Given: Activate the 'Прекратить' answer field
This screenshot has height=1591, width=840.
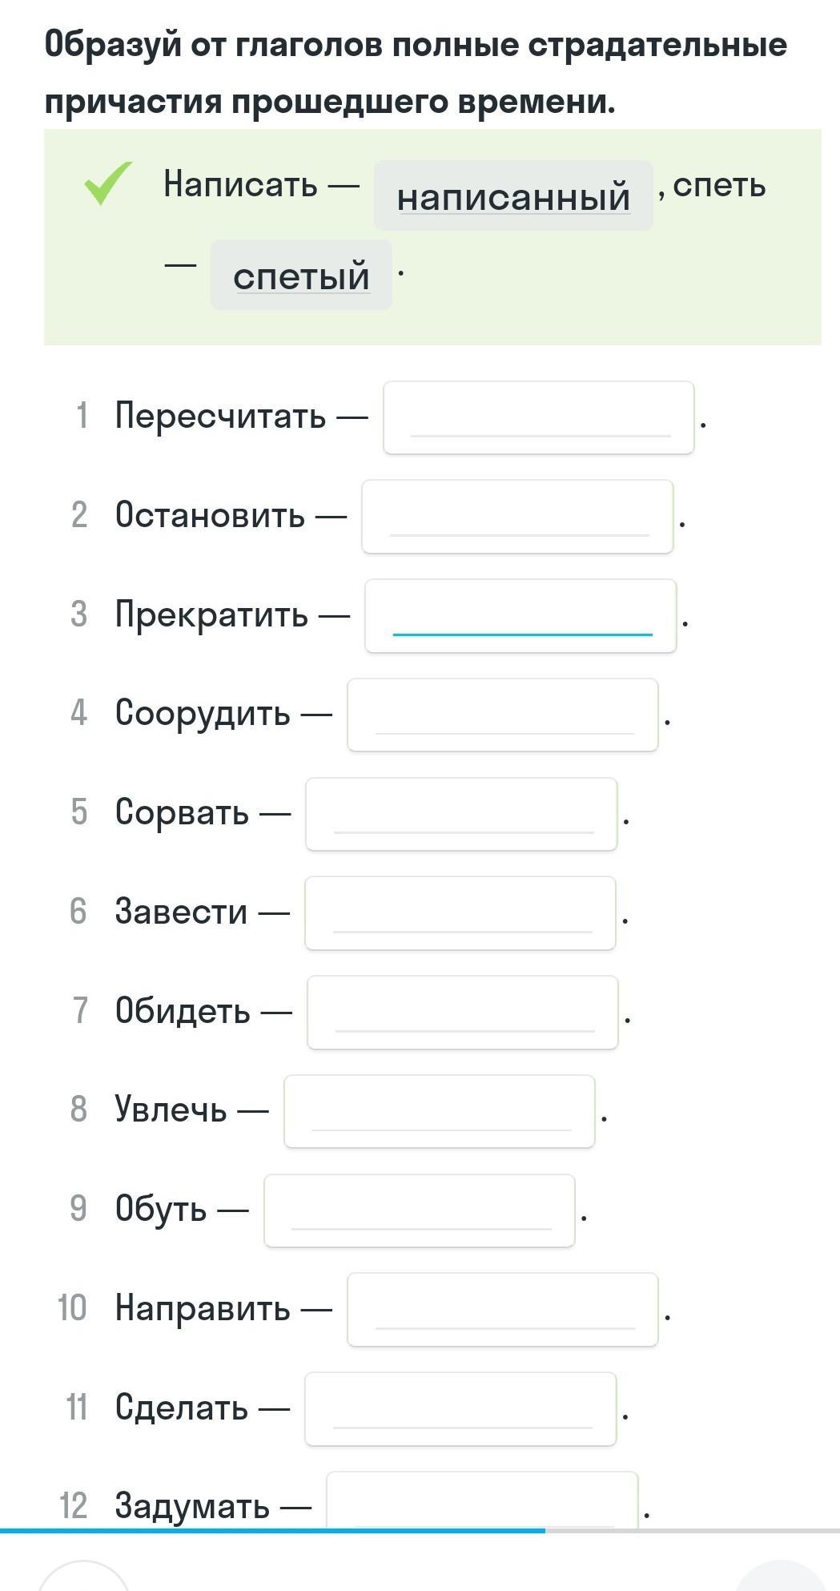Looking at the screenshot, I should (520, 616).
